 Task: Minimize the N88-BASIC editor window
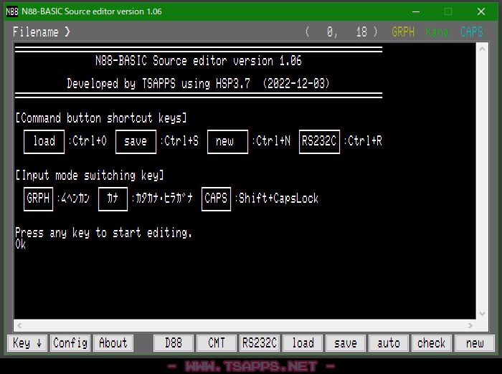click(x=415, y=12)
